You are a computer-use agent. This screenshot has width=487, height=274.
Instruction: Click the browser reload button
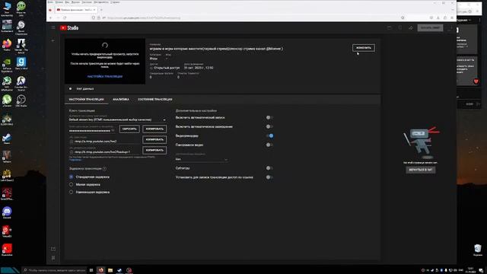[65, 18]
